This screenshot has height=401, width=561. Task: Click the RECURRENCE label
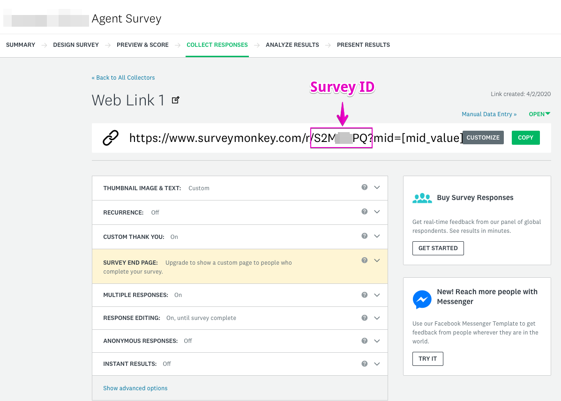[x=123, y=213]
